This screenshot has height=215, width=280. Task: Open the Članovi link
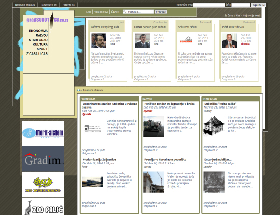[x=115, y=12]
